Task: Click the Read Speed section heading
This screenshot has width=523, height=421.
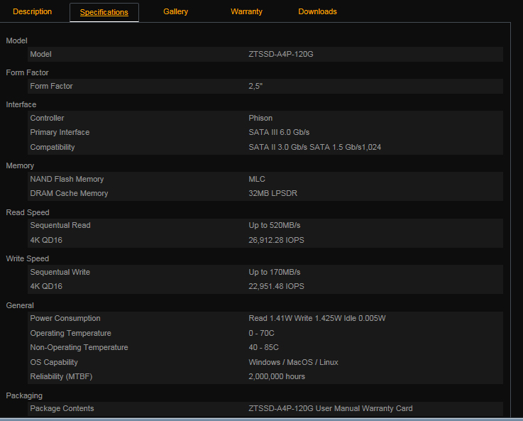Action: [x=28, y=212]
